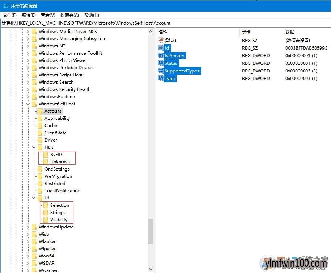Expand the WlanSvc key
This screenshot has height=273, width=331.
tap(28, 241)
